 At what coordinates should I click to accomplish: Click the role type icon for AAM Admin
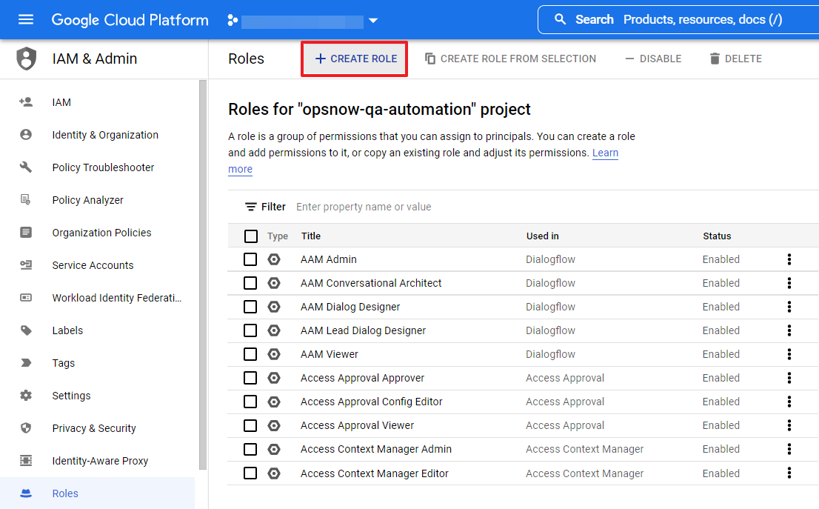tap(274, 259)
